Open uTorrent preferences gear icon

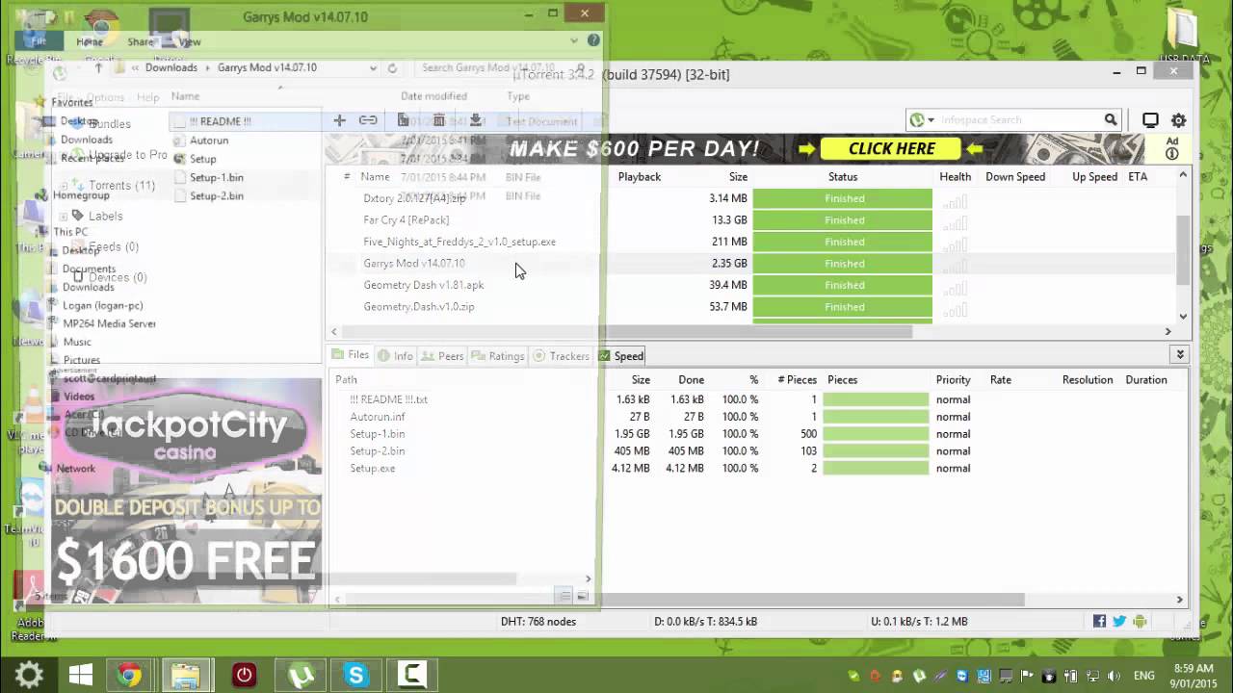point(1178,120)
